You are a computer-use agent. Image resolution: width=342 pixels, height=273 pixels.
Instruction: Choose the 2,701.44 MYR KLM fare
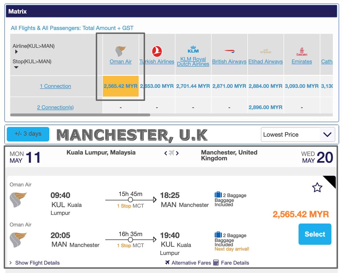tap(193, 86)
